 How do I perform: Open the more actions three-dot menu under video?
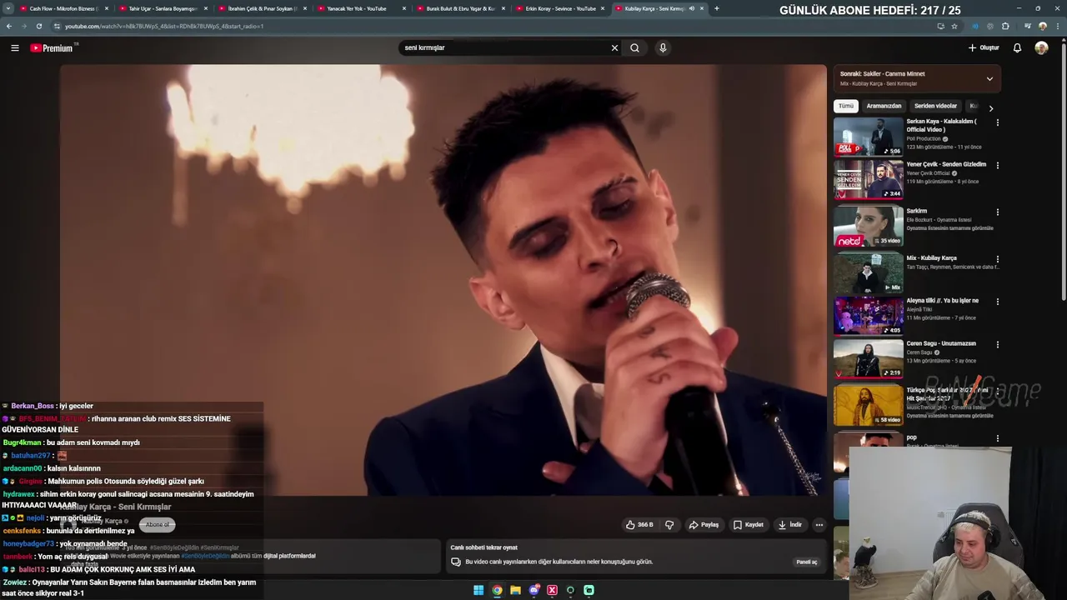[x=819, y=525]
